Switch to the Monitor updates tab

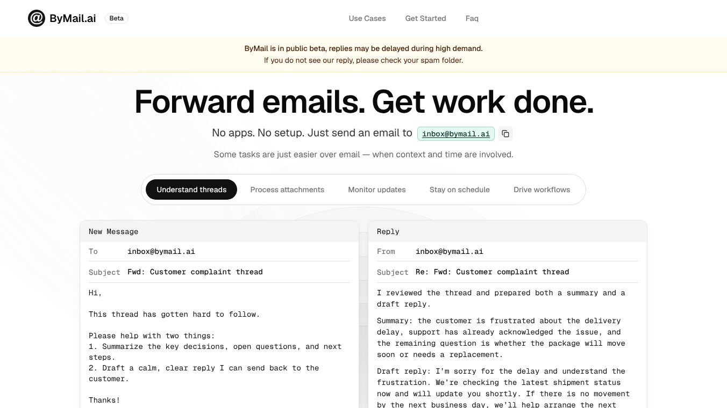[x=377, y=190]
